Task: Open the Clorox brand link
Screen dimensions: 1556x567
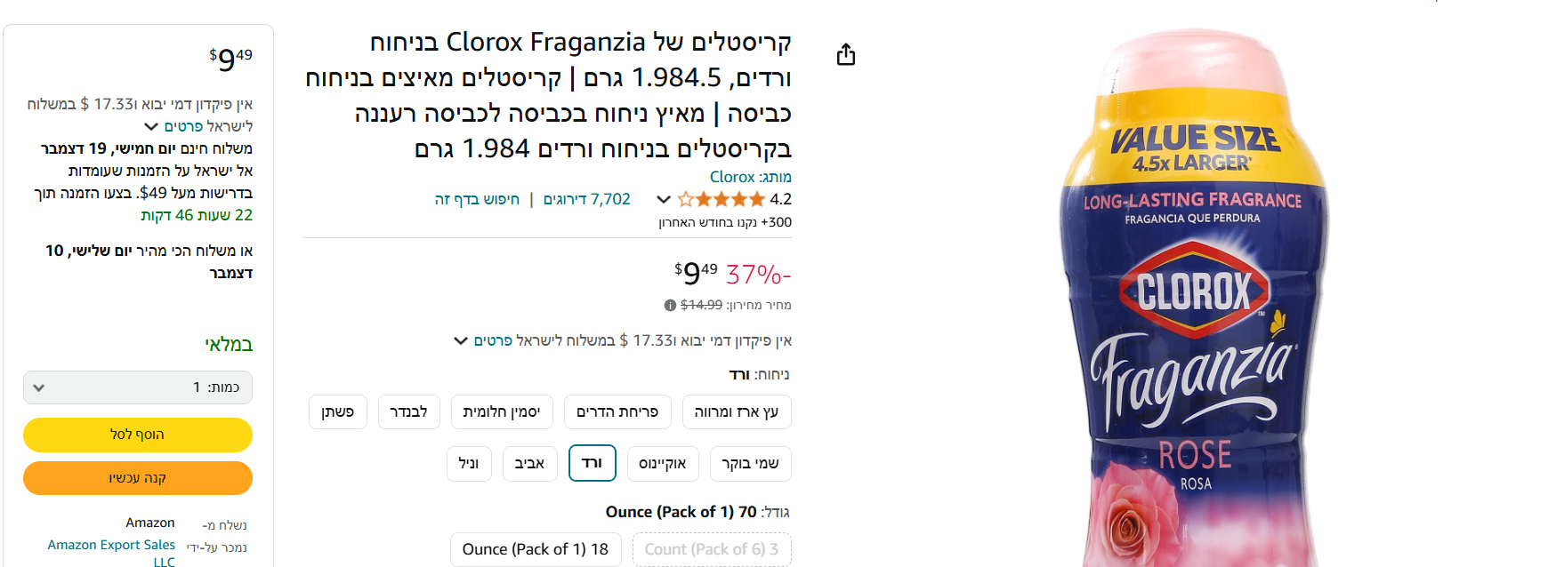Action: pos(732,177)
